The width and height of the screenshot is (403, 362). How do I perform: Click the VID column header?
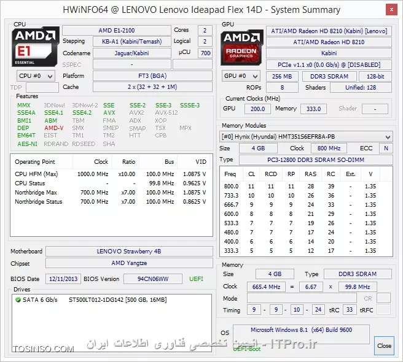click(194, 162)
